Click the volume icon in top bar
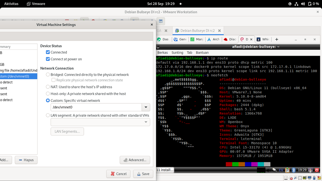The width and height of the screenshot is (322, 181). pos(303,4)
